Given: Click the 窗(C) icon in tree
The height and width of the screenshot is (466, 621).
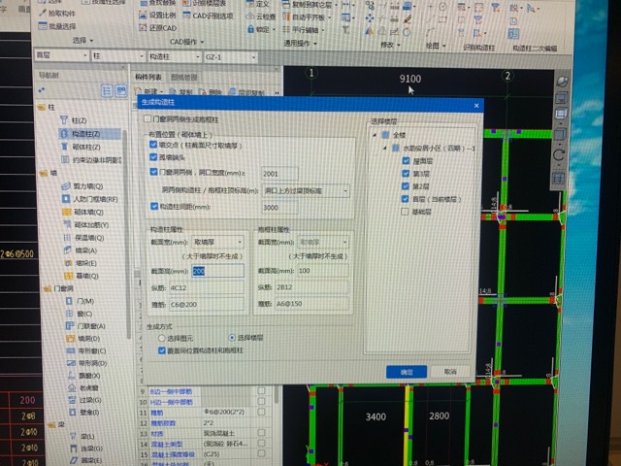Looking at the screenshot, I should click(x=69, y=314).
